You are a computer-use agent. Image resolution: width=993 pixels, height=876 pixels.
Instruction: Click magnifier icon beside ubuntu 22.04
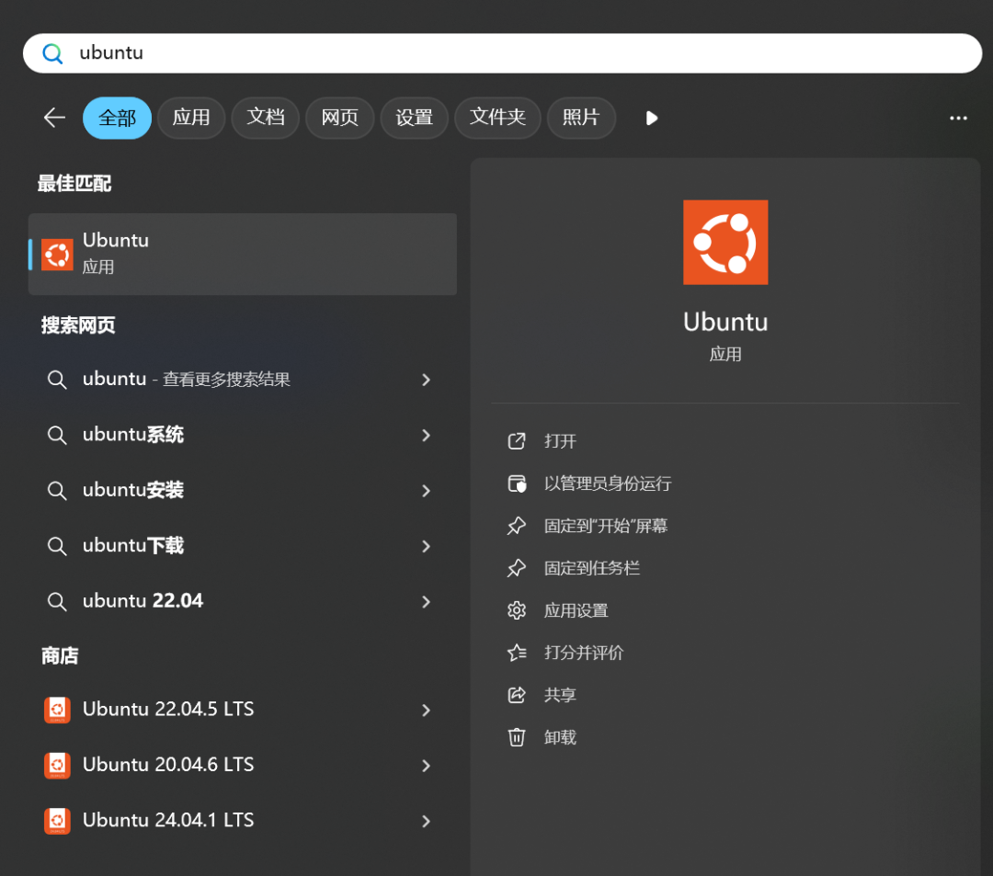click(57, 602)
